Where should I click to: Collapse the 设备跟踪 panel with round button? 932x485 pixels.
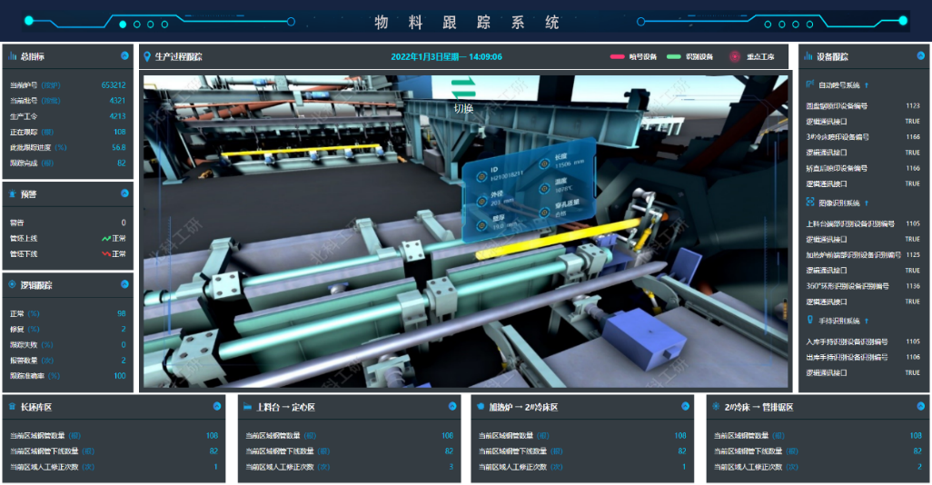tap(919, 56)
